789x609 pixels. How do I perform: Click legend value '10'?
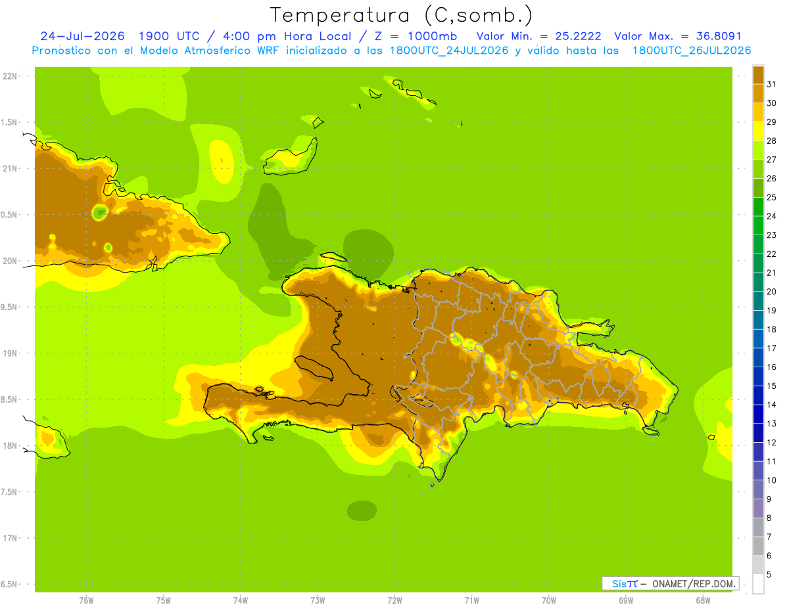point(772,480)
